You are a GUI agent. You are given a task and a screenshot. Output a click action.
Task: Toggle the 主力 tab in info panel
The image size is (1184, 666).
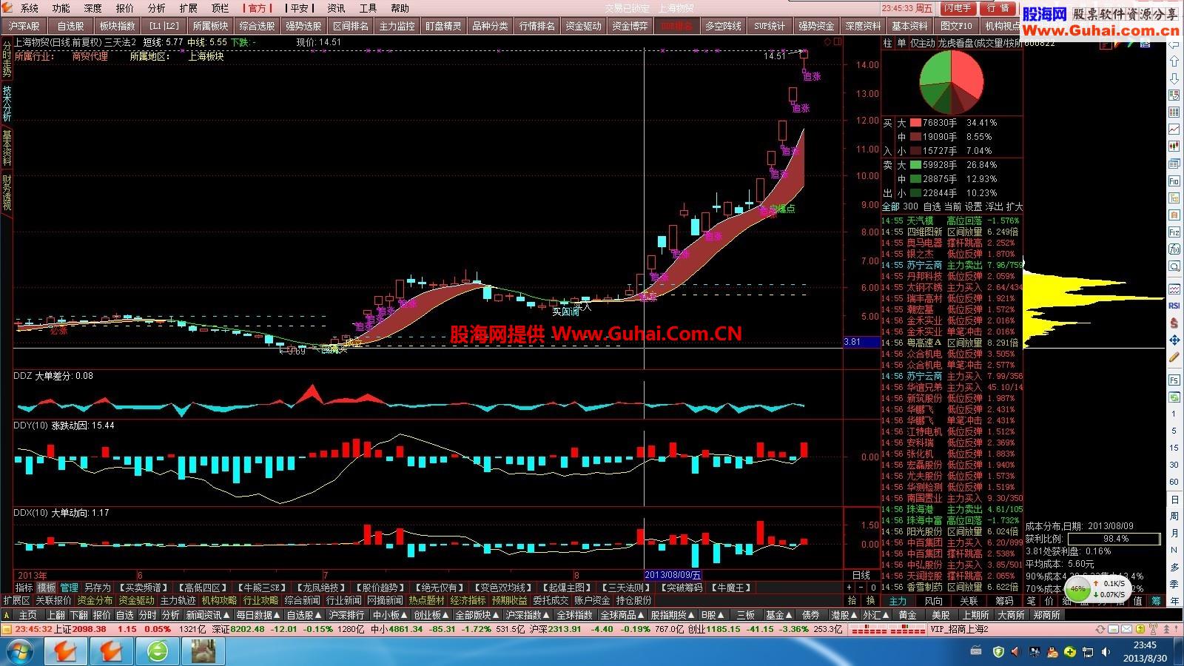pyautogui.click(x=898, y=601)
